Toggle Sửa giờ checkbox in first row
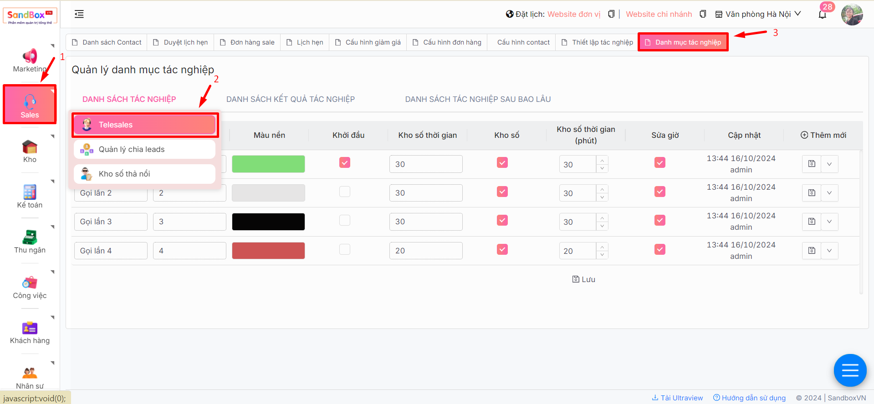Image resolution: width=874 pixels, height=404 pixels. [x=659, y=162]
